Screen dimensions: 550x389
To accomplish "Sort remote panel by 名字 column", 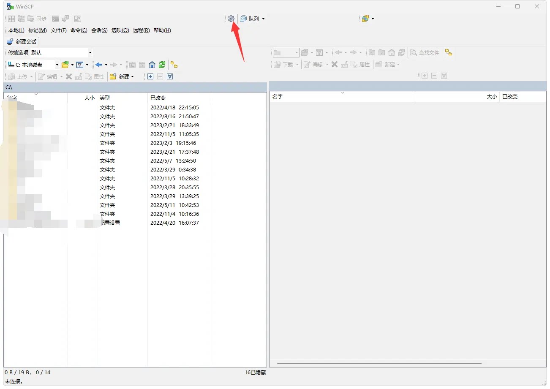I will [342, 97].
